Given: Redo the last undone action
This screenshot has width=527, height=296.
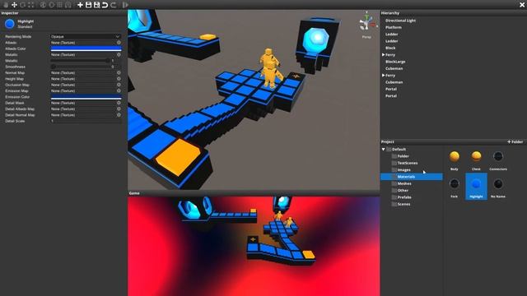Looking at the screenshot, I should (114, 5).
